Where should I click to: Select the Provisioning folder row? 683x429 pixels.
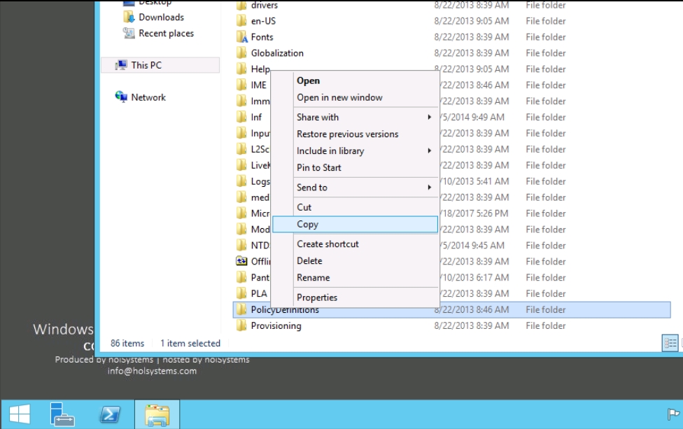coord(276,326)
